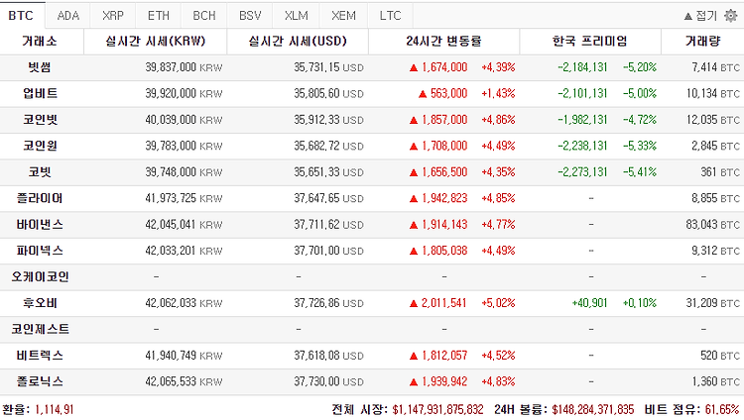Image resolution: width=744 pixels, height=420 pixels.
Task: Click the 7,414 BTC volume
Action: tap(715, 67)
